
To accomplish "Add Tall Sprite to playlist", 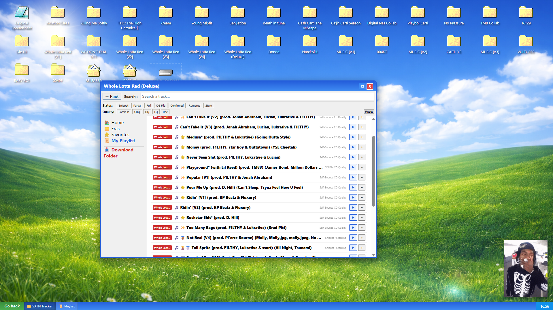I will (x=362, y=248).
